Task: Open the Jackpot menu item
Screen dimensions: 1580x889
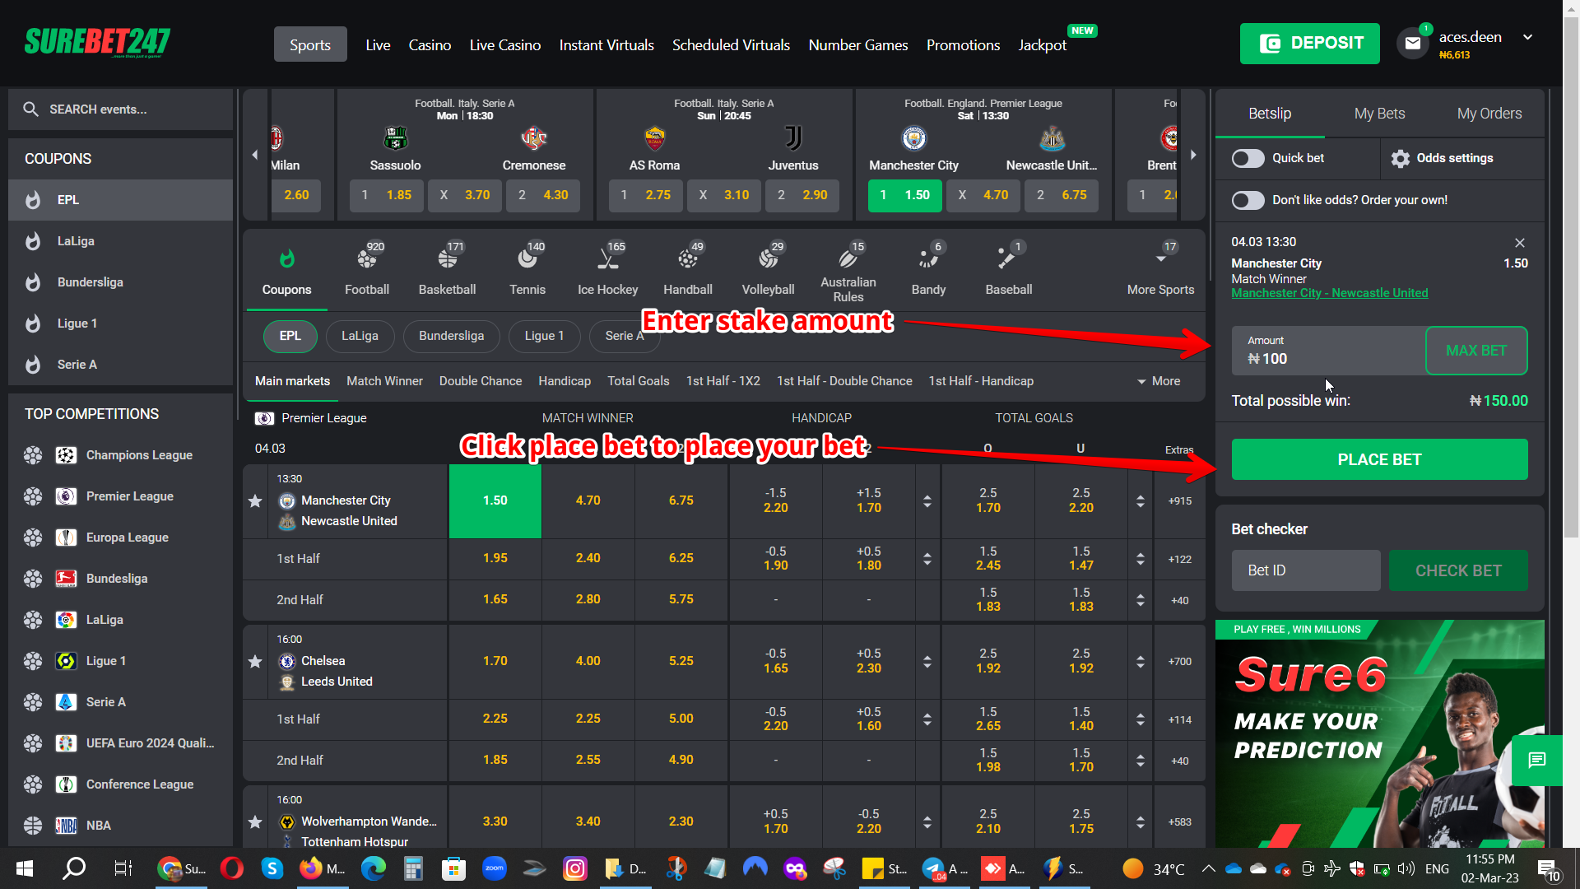Action: point(1042,45)
